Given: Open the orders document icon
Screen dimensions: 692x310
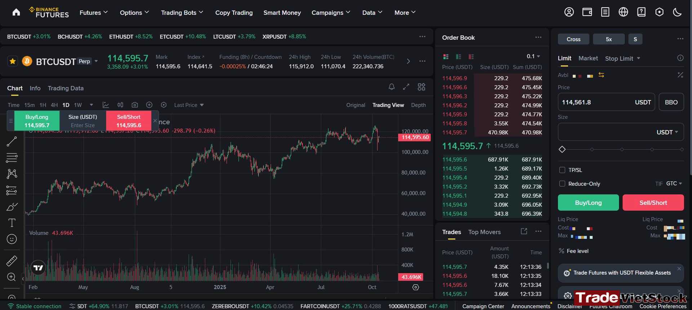Looking at the screenshot, I should [x=605, y=12].
